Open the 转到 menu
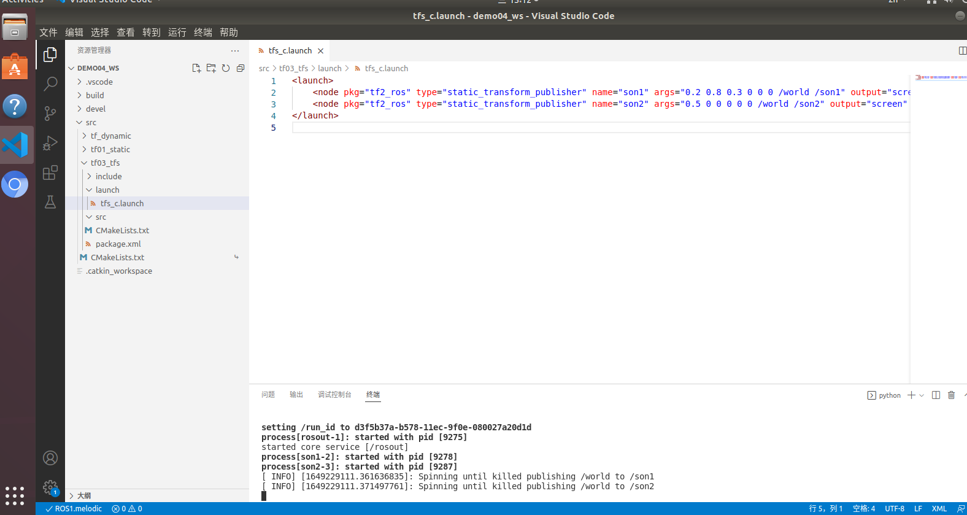Screen dimensions: 967x515 pyautogui.click(x=152, y=33)
